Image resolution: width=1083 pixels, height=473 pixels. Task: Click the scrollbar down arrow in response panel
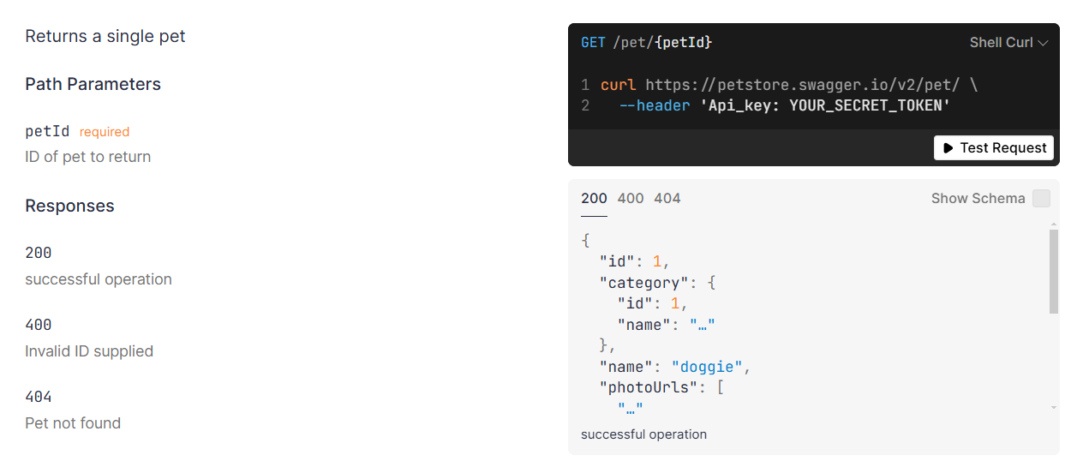pos(1054,408)
